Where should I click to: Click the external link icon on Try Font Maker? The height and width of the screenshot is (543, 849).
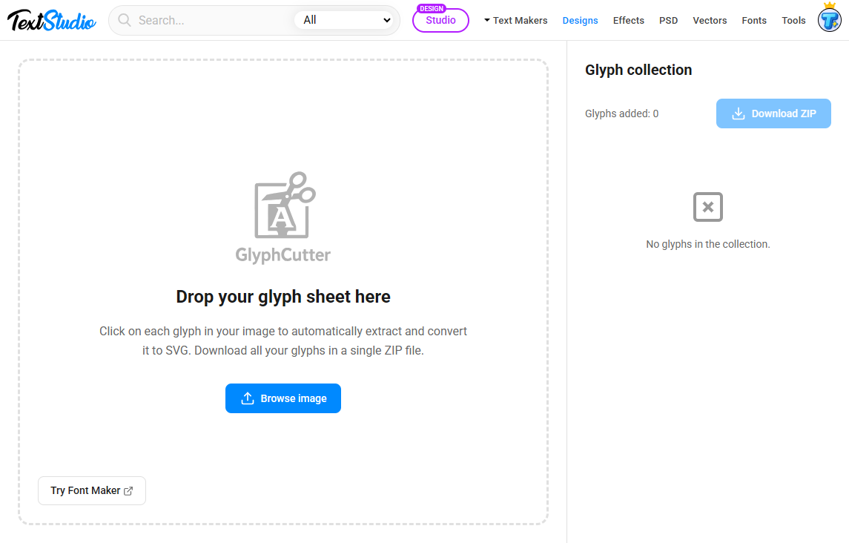[130, 490]
